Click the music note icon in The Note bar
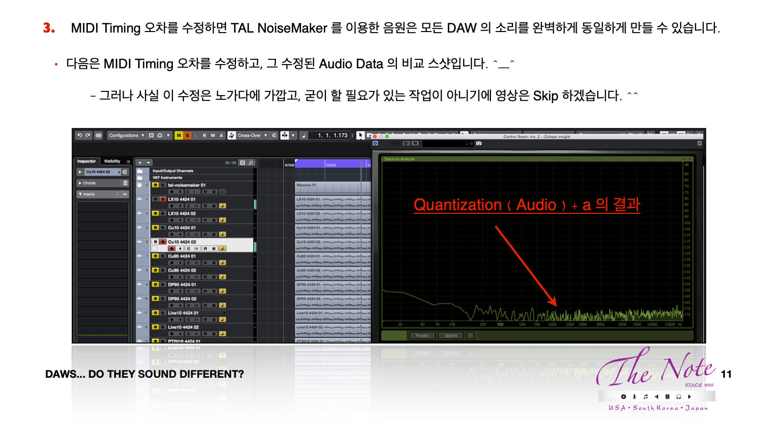This screenshot has height=435, width=778. point(646,397)
